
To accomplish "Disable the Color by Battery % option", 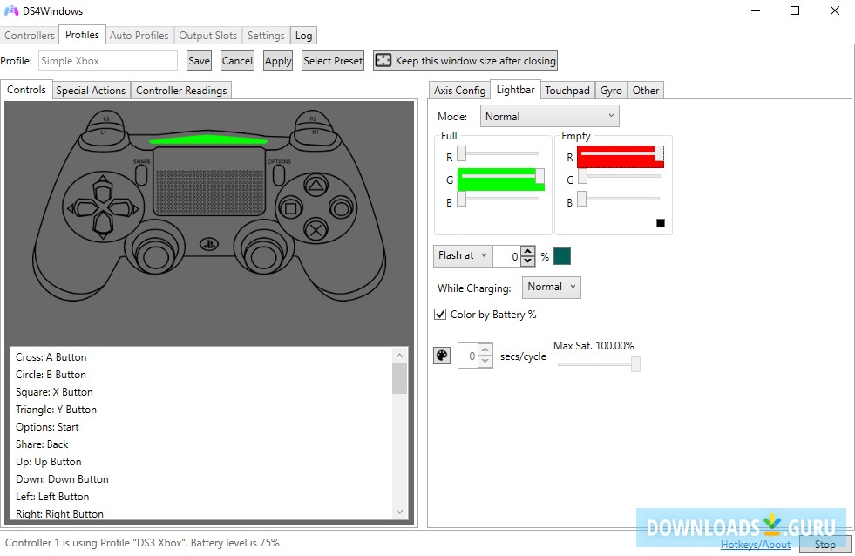I will pyautogui.click(x=440, y=315).
